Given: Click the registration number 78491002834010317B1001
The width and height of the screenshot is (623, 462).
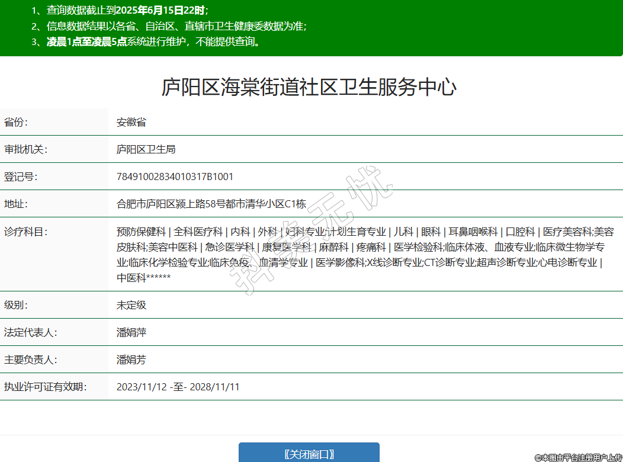Looking at the screenshot, I should 175,177.
